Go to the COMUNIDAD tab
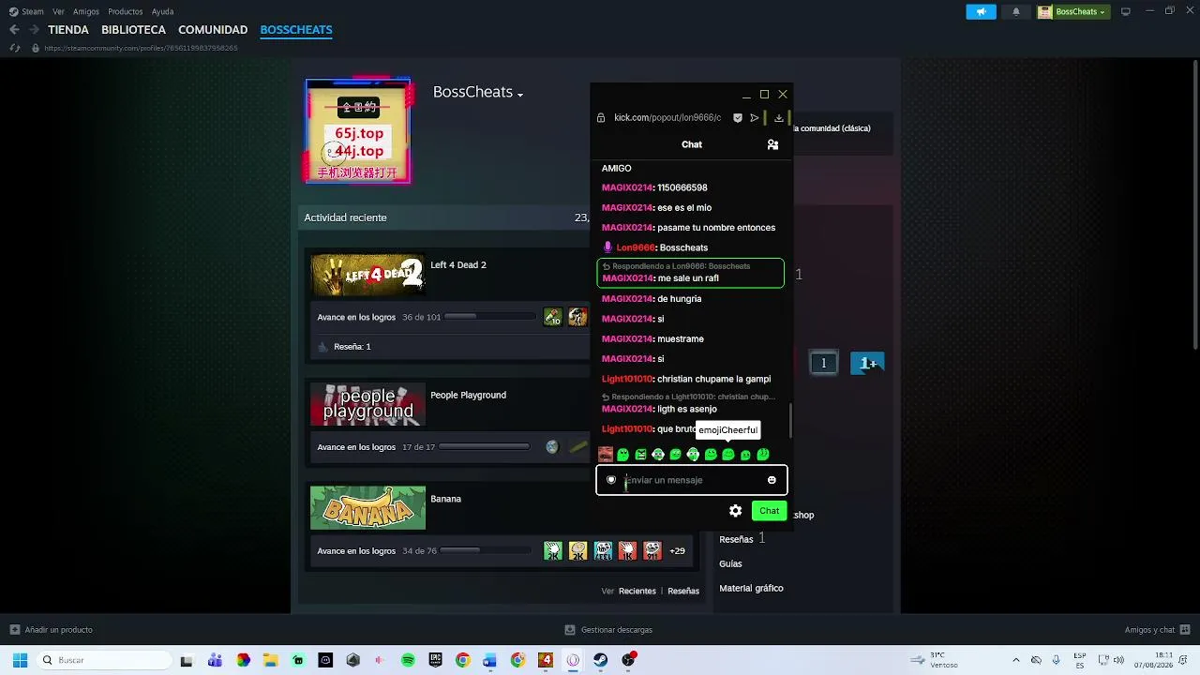The image size is (1200, 675). coord(213,30)
